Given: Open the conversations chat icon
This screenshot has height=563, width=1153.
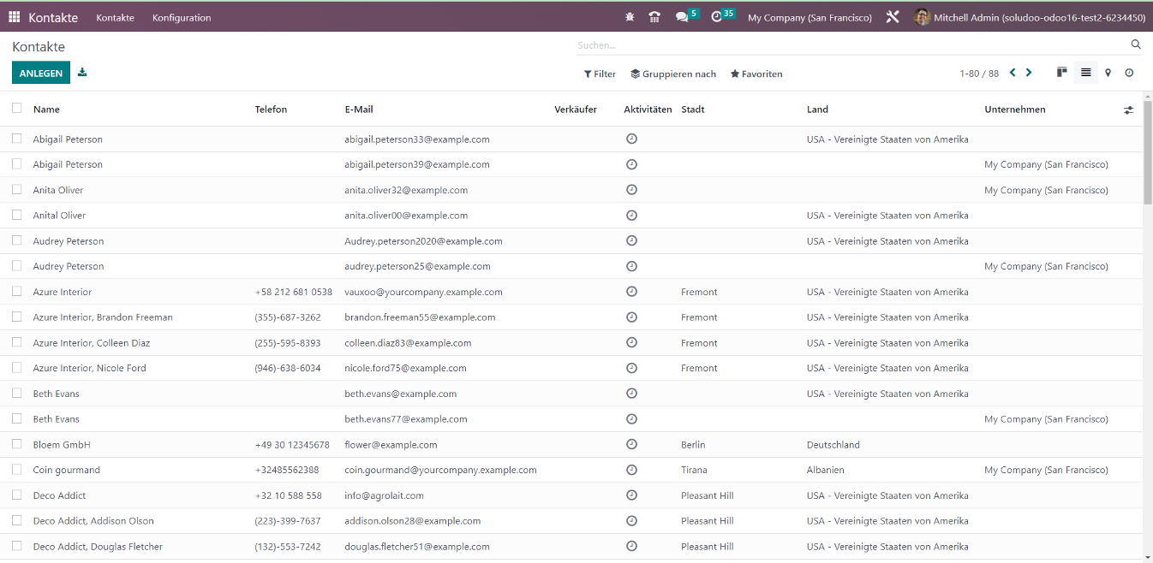Looking at the screenshot, I should (x=682, y=17).
